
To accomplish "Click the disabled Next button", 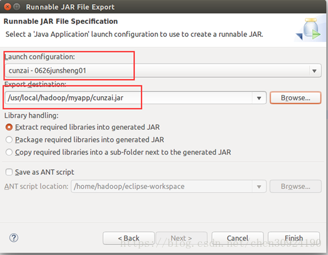I will point(181,238).
